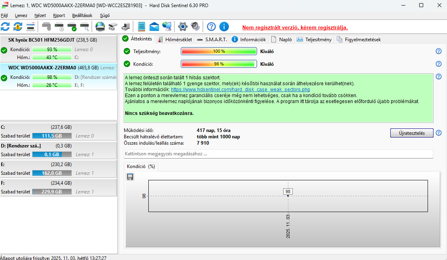447x260 pixels.
Task: Click the floppy save icon above the chart
Action: point(130,177)
